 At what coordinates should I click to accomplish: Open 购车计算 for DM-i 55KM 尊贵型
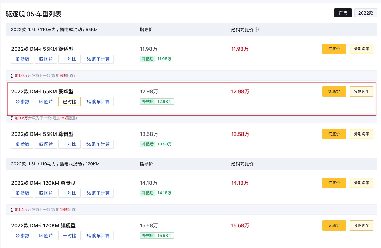point(98,144)
